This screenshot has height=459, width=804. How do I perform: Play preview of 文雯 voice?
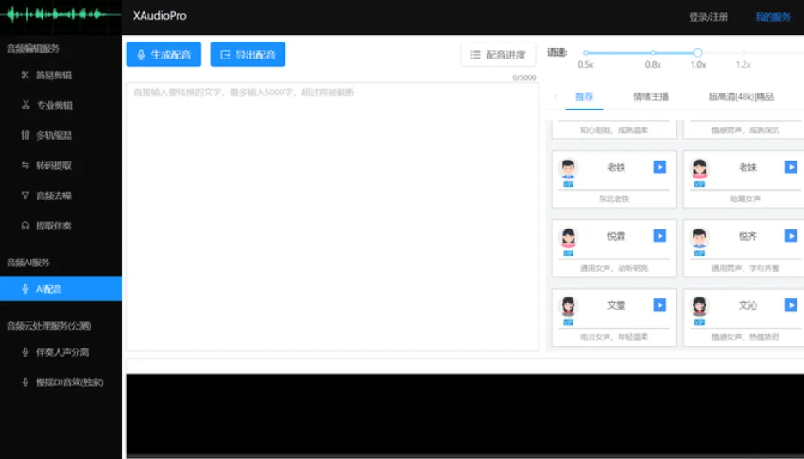(x=659, y=305)
